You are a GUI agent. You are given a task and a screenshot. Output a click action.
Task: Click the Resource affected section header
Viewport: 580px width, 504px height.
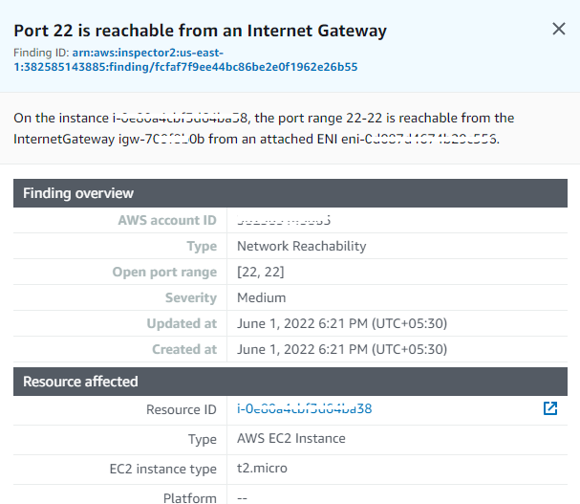tap(290, 382)
